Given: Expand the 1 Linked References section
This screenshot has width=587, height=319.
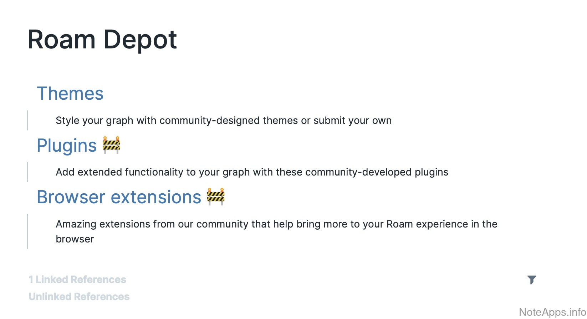Looking at the screenshot, I should point(77,280).
